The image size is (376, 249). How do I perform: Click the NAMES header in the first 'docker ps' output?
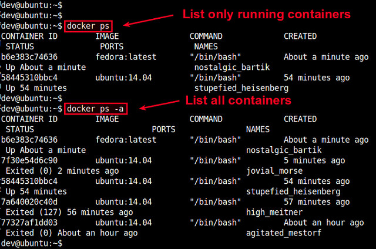pyautogui.click(x=206, y=46)
